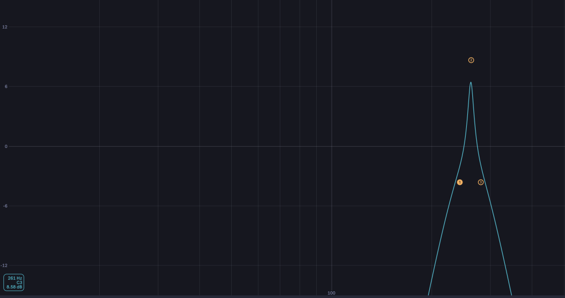This screenshot has height=298, width=565.
Task: Click the 8.58 dB gain readout
Action: 14,287
